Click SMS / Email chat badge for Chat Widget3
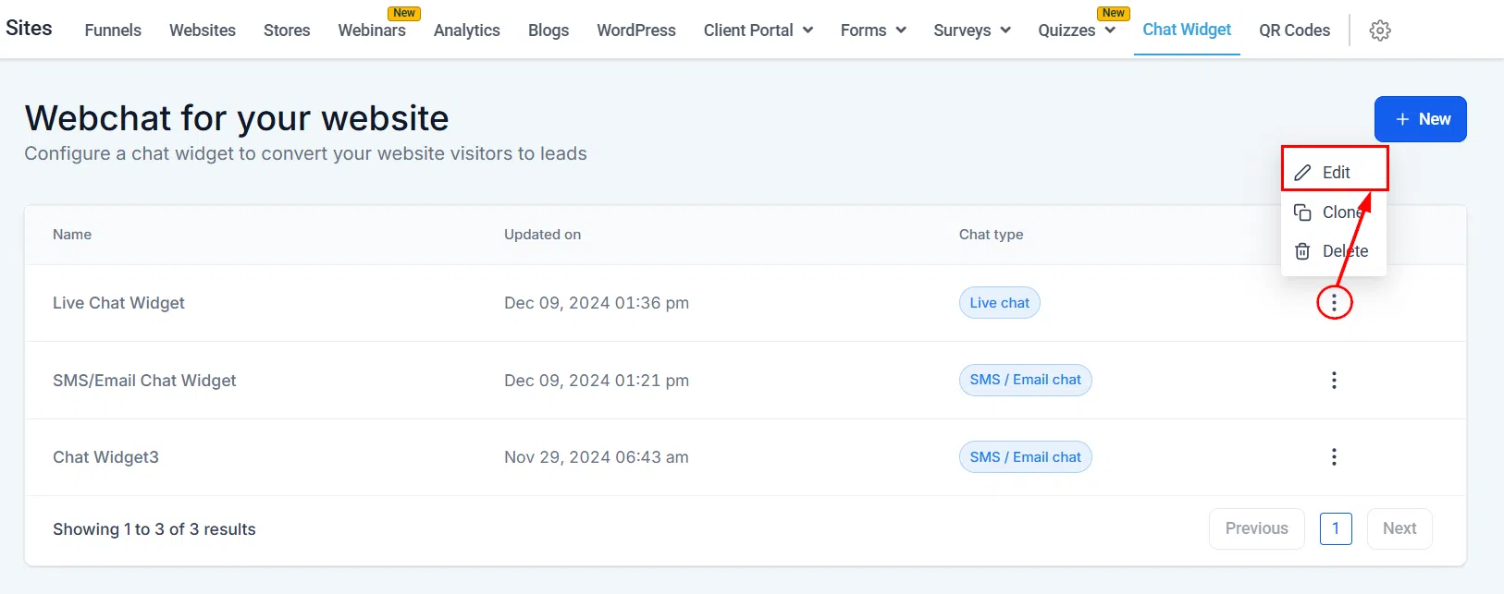 [x=1026, y=457]
